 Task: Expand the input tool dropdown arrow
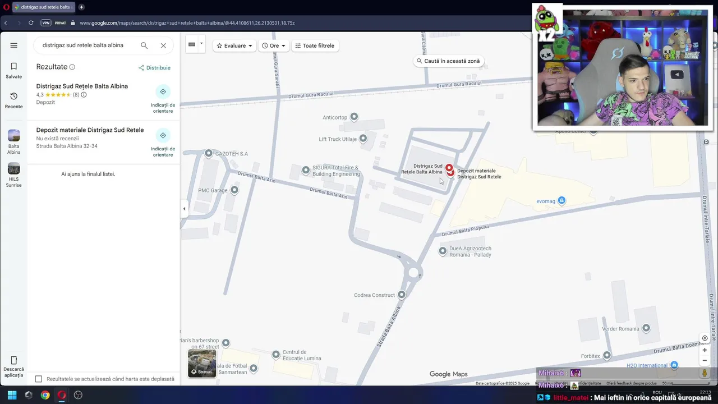201,44
